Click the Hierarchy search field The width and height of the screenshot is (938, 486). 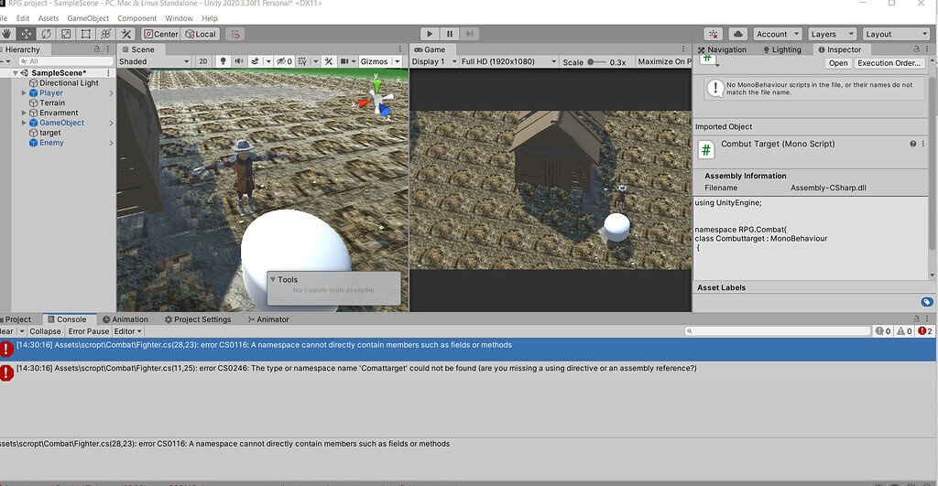click(x=66, y=61)
